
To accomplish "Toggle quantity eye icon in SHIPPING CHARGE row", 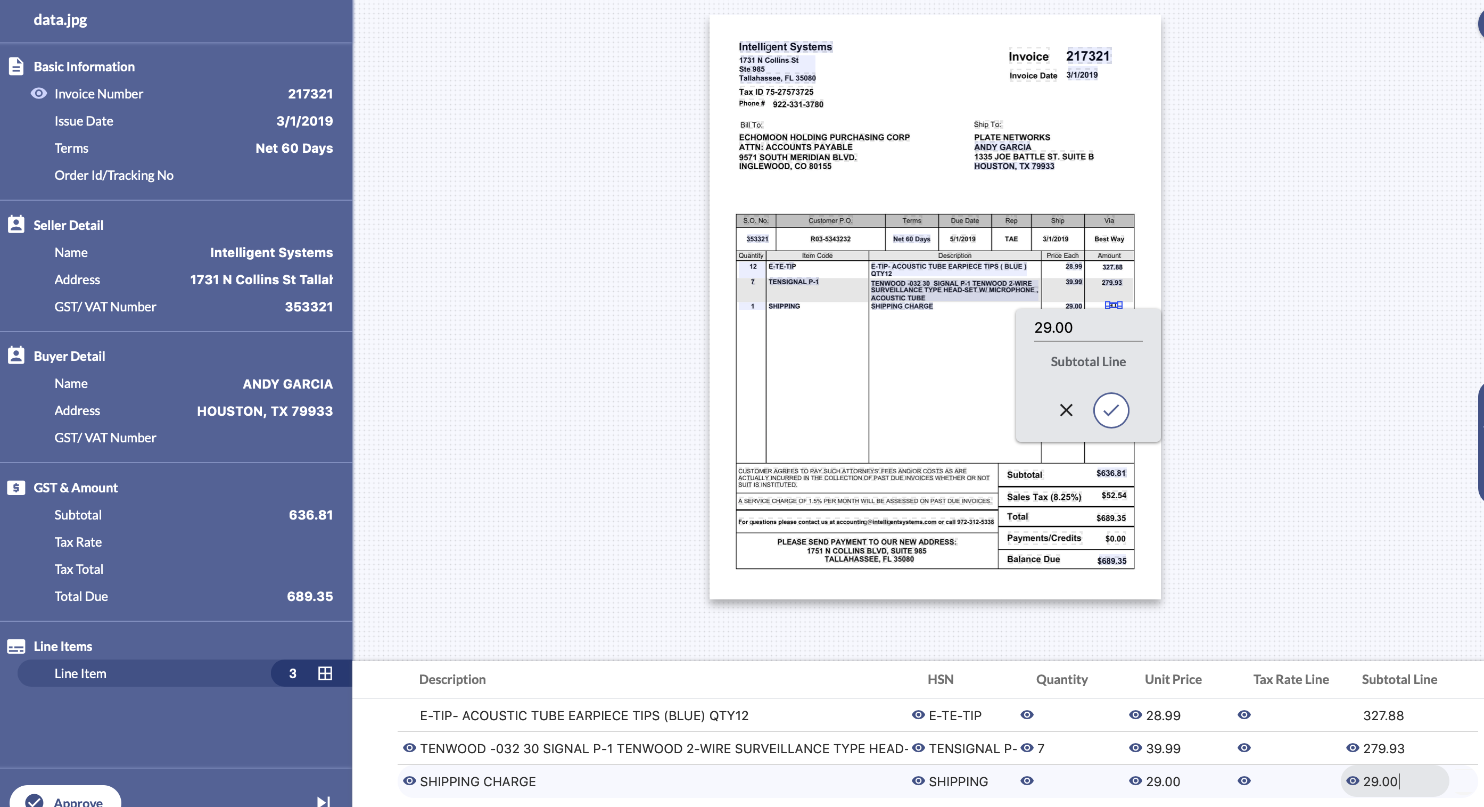I will [1027, 781].
